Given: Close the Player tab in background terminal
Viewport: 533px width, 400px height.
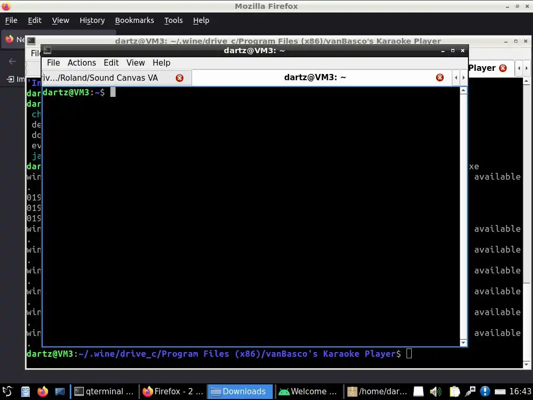Looking at the screenshot, I should click(x=503, y=68).
